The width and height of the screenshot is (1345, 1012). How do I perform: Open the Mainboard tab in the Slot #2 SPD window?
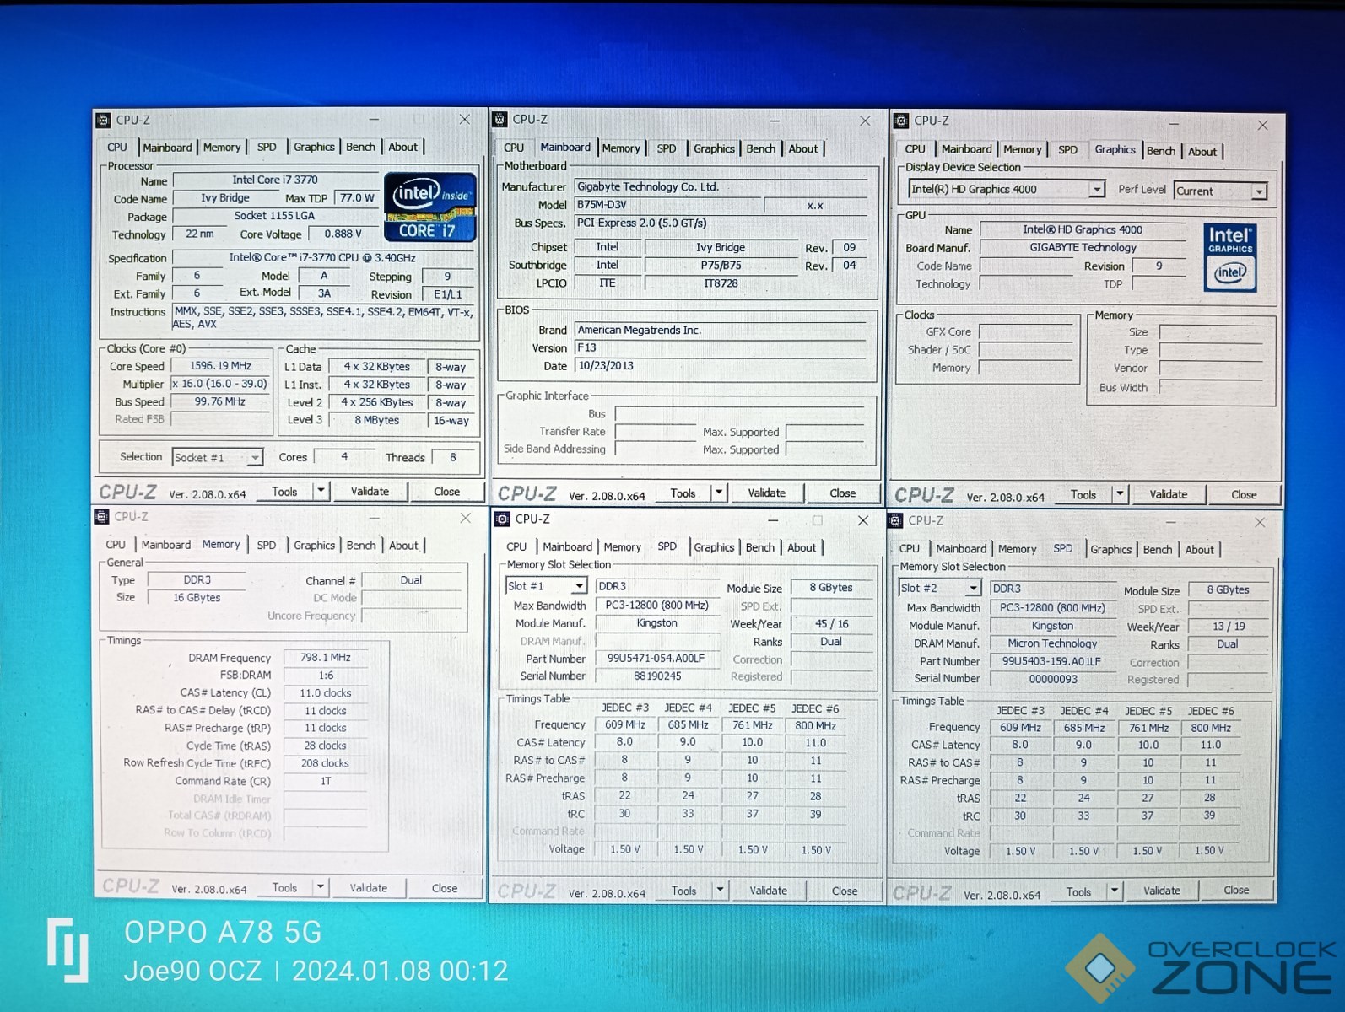tap(961, 549)
